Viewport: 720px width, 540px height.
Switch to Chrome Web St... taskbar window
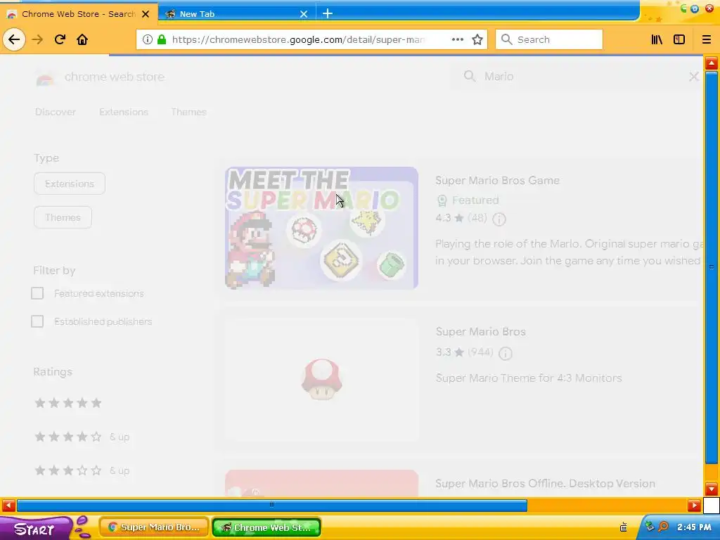click(266, 527)
